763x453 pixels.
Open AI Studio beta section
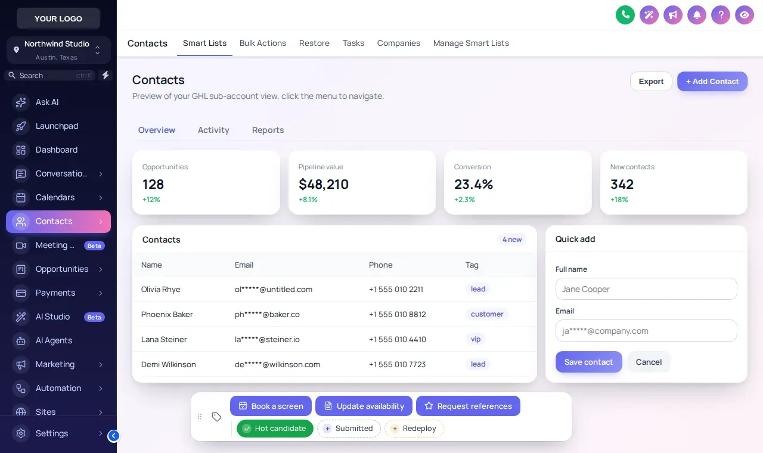58,317
